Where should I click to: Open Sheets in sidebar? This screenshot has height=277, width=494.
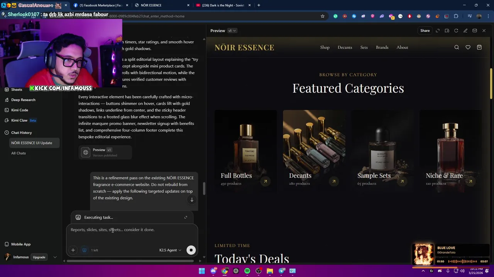click(x=17, y=90)
